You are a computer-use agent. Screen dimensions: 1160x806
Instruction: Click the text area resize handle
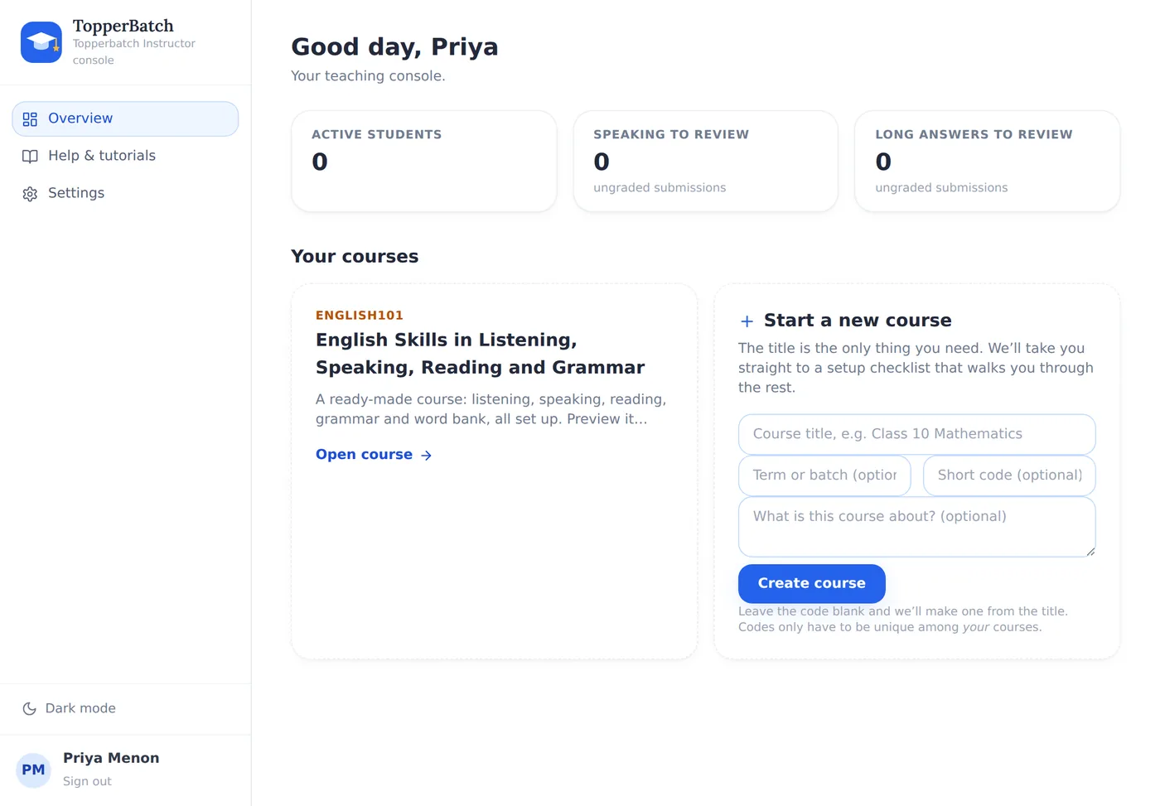click(x=1090, y=552)
